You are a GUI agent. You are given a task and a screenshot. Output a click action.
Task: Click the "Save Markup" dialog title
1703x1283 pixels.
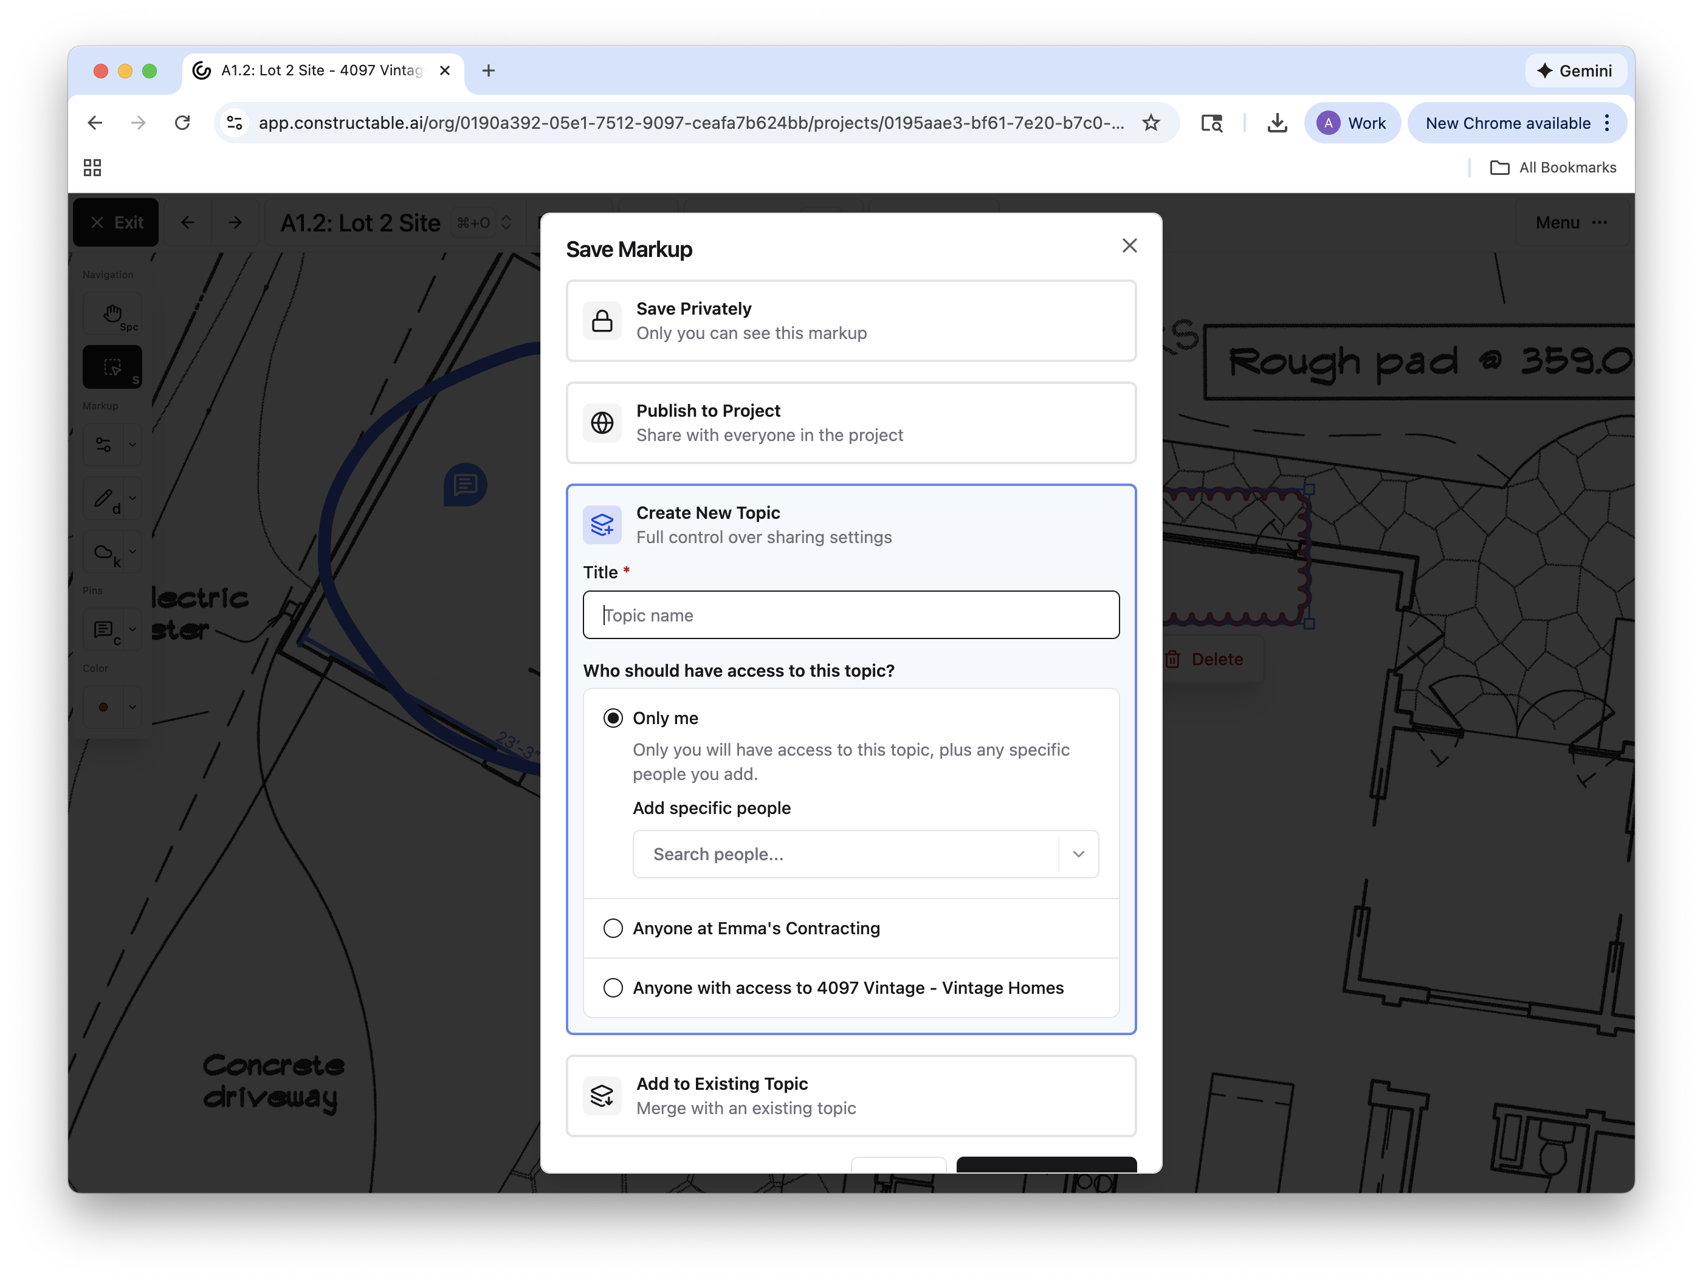629,249
